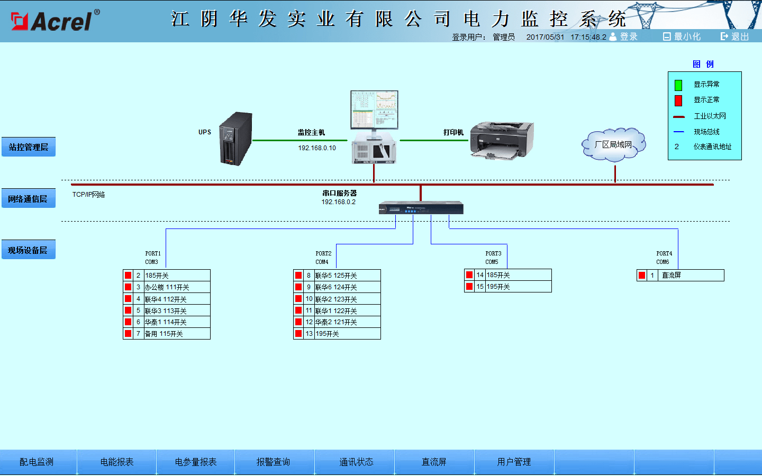Click the 最小化 minimize button
Screen dimensions: 762x476
click(x=682, y=36)
